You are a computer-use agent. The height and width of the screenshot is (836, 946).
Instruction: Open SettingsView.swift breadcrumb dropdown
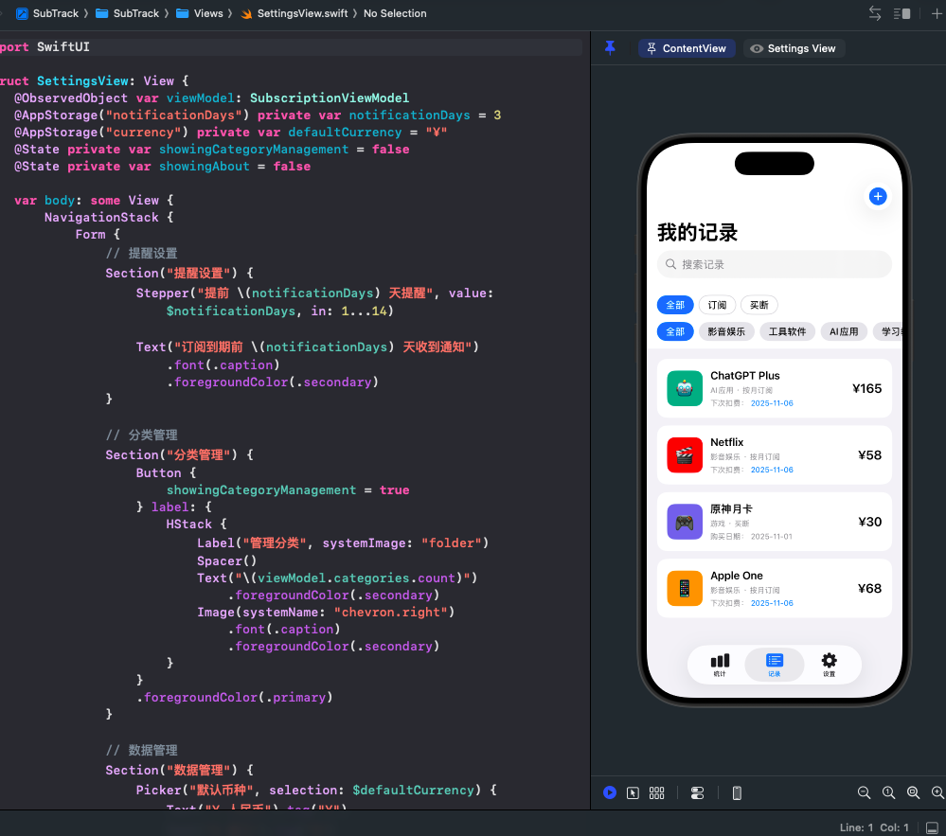click(294, 13)
